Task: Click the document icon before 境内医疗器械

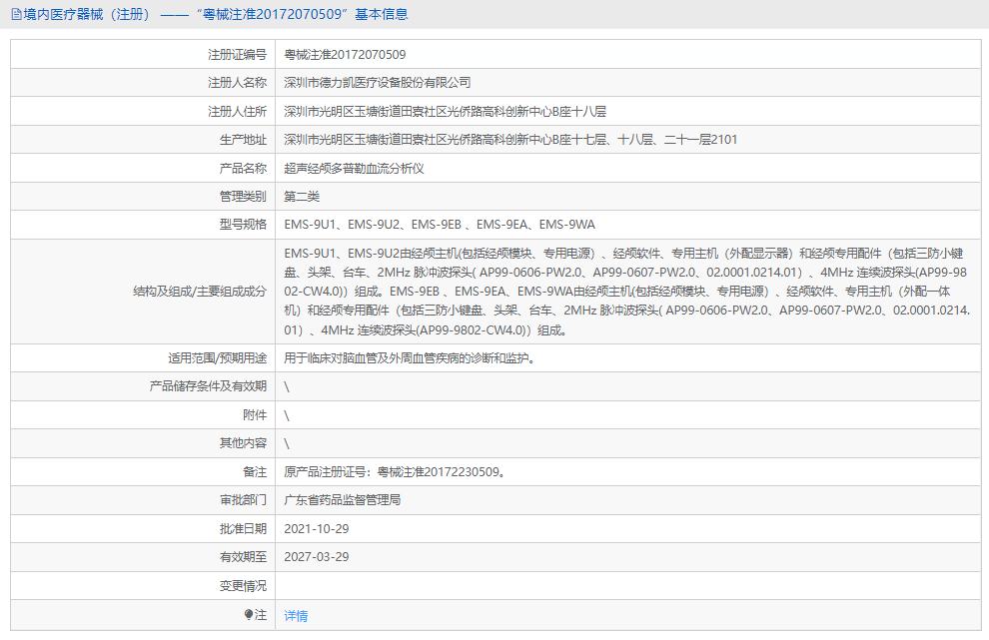Action: (16, 14)
